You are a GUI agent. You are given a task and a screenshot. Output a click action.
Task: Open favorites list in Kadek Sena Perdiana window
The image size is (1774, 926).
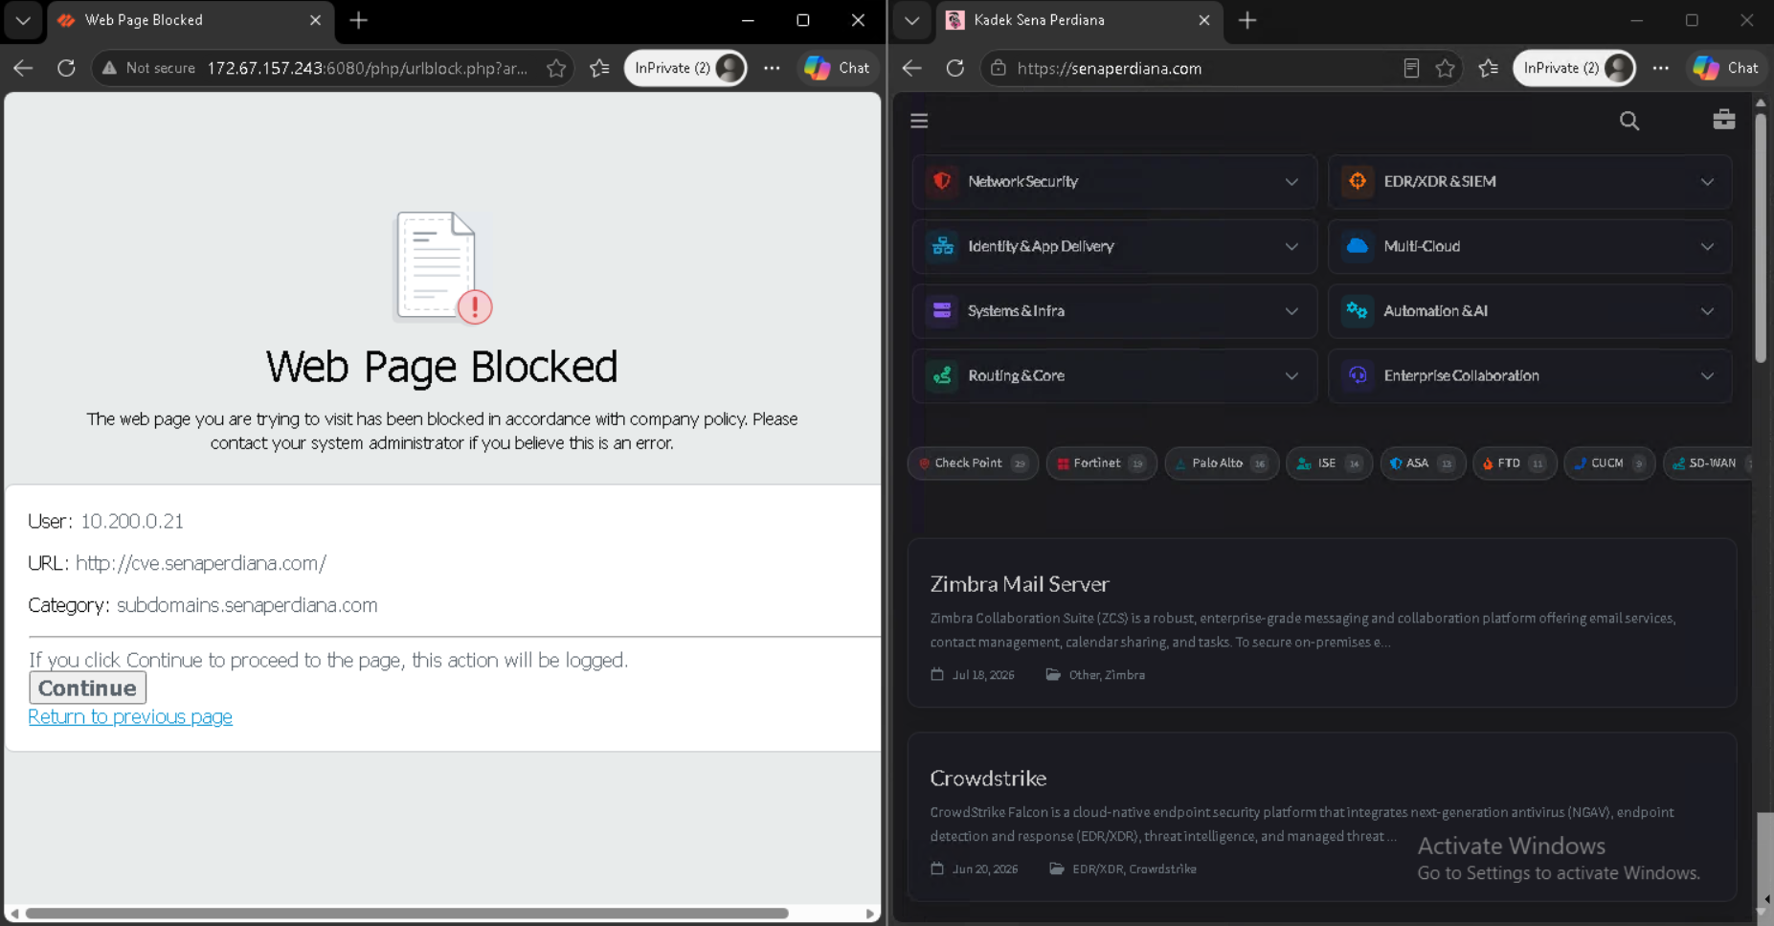(x=1489, y=68)
